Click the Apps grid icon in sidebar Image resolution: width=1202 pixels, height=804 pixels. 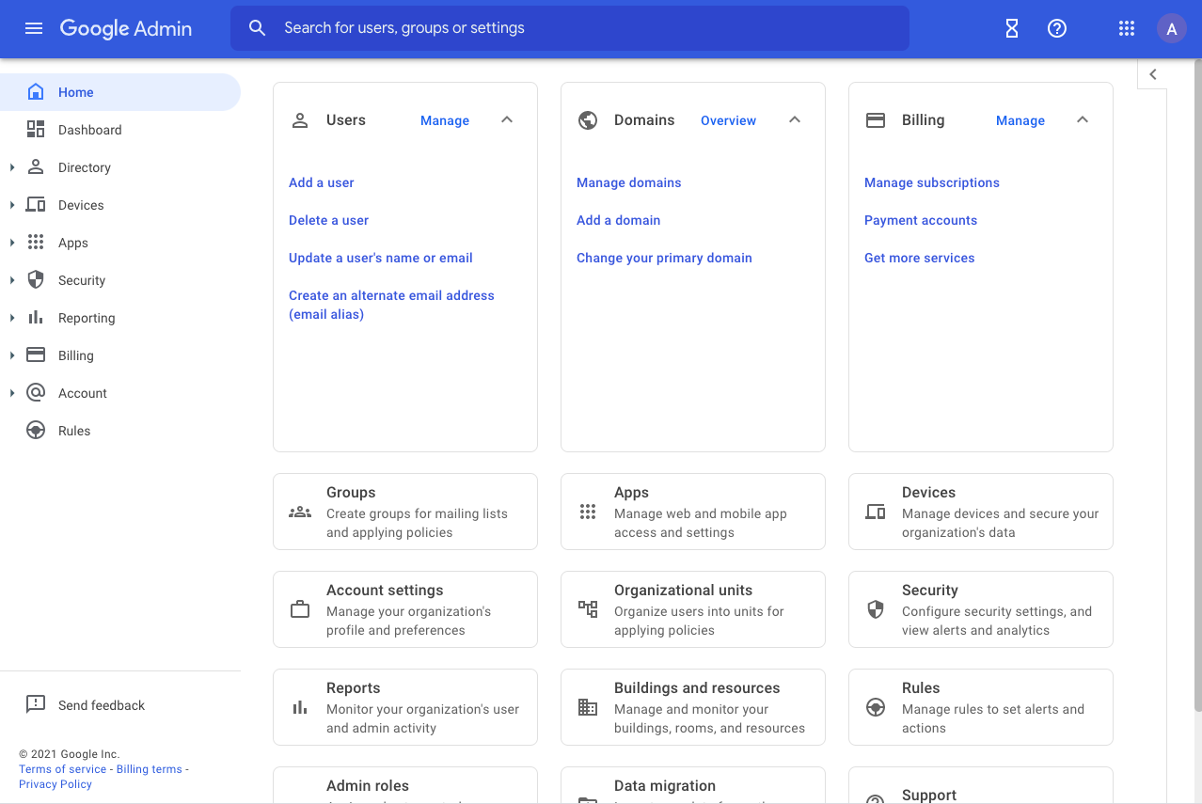(36, 243)
